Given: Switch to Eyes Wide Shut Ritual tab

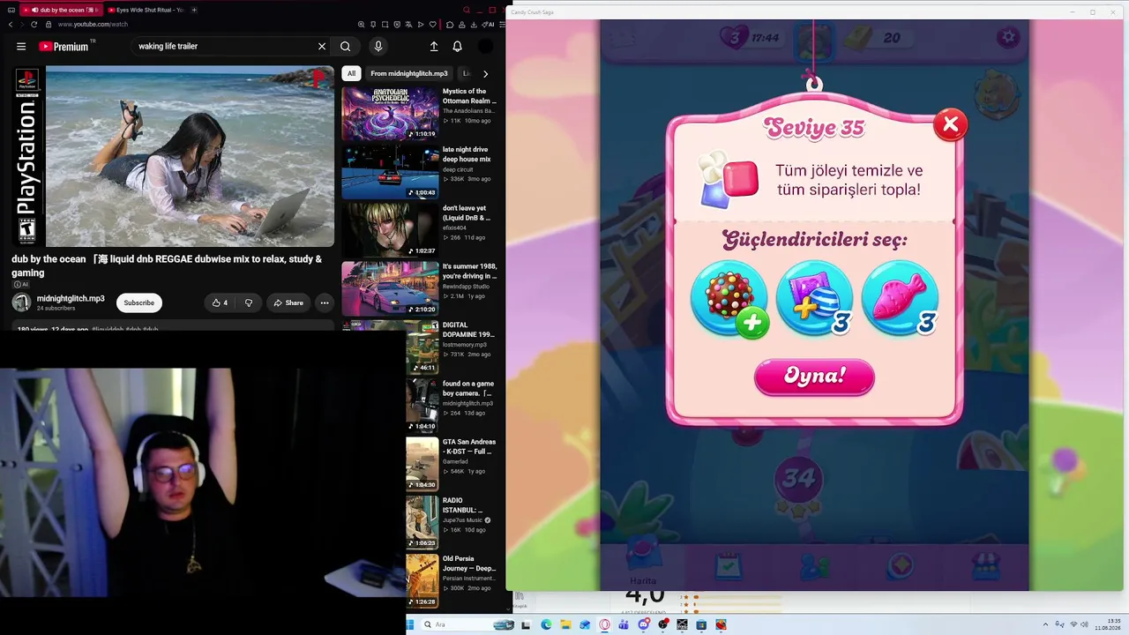Looking at the screenshot, I should click(146, 10).
